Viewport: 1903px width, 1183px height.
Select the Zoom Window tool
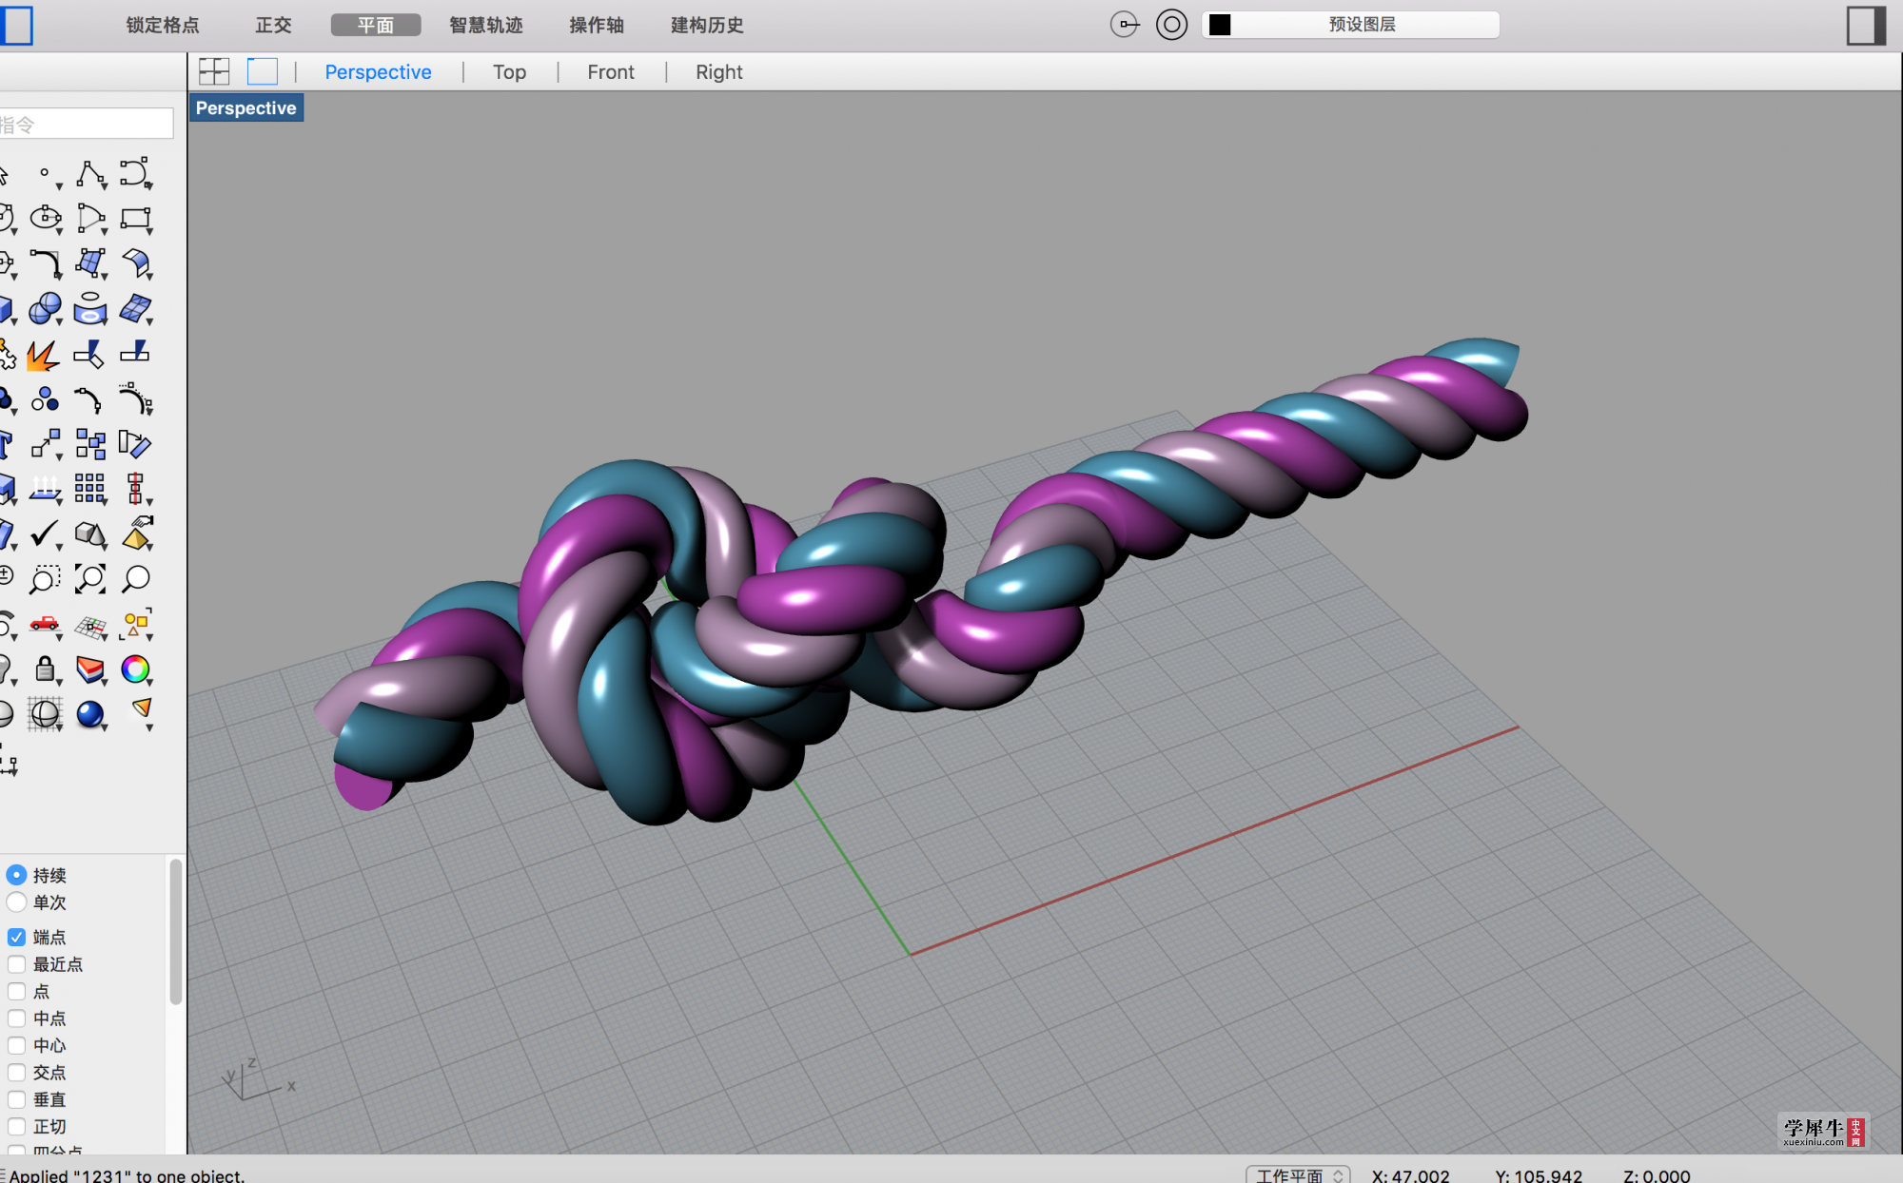[45, 578]
